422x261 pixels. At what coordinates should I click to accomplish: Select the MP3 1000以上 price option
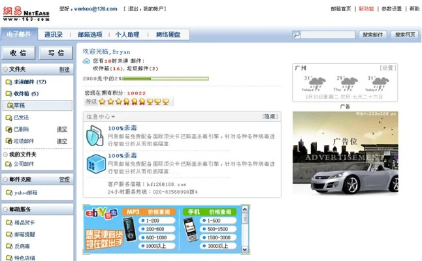pyautogui.click(x=157, y=246)
